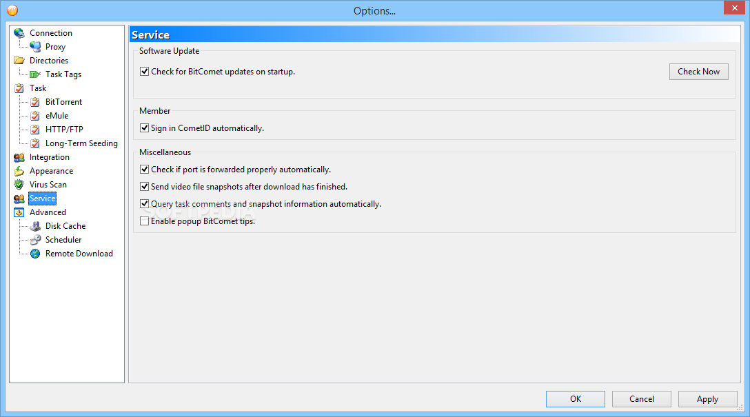The width and height of the screenshot is (750, 417).
Task: Click the Integration people icon
Action: click(x=19, y=157)
